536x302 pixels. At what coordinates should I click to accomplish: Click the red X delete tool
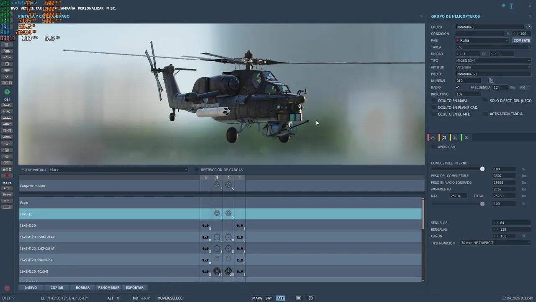(7, 176)
